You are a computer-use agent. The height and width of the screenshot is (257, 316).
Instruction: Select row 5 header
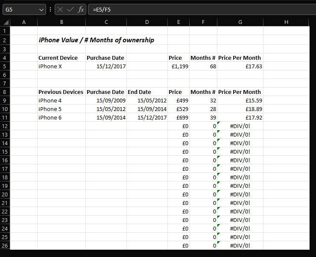(5, 66)
